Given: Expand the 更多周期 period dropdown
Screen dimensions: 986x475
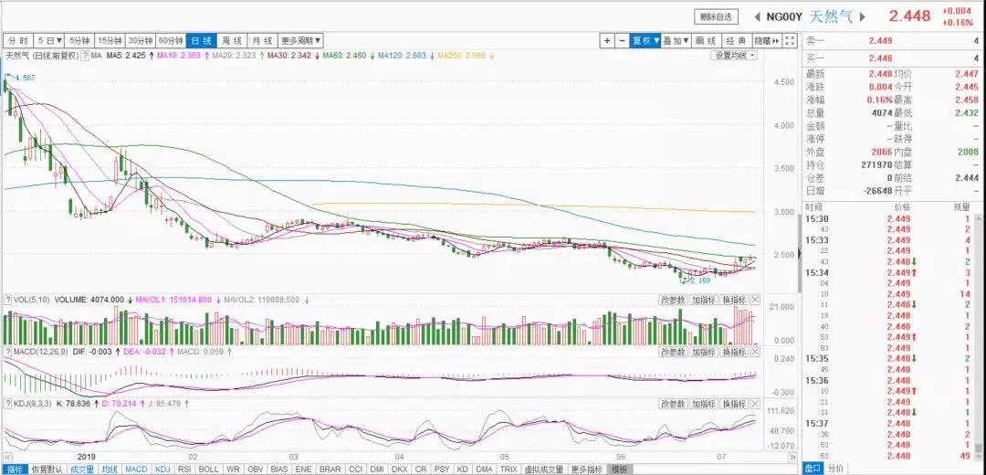Looking at the screenshot, I should tap(299, 41).
